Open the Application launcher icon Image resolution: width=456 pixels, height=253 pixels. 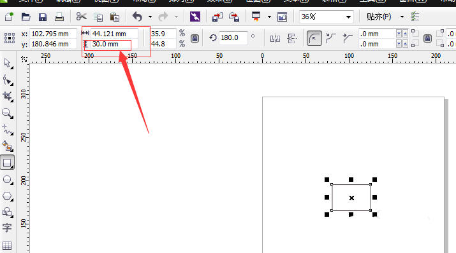256,17
